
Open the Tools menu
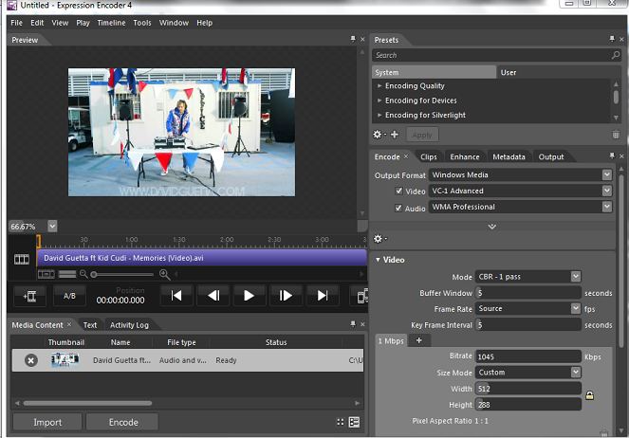click(x=142, y=23)
